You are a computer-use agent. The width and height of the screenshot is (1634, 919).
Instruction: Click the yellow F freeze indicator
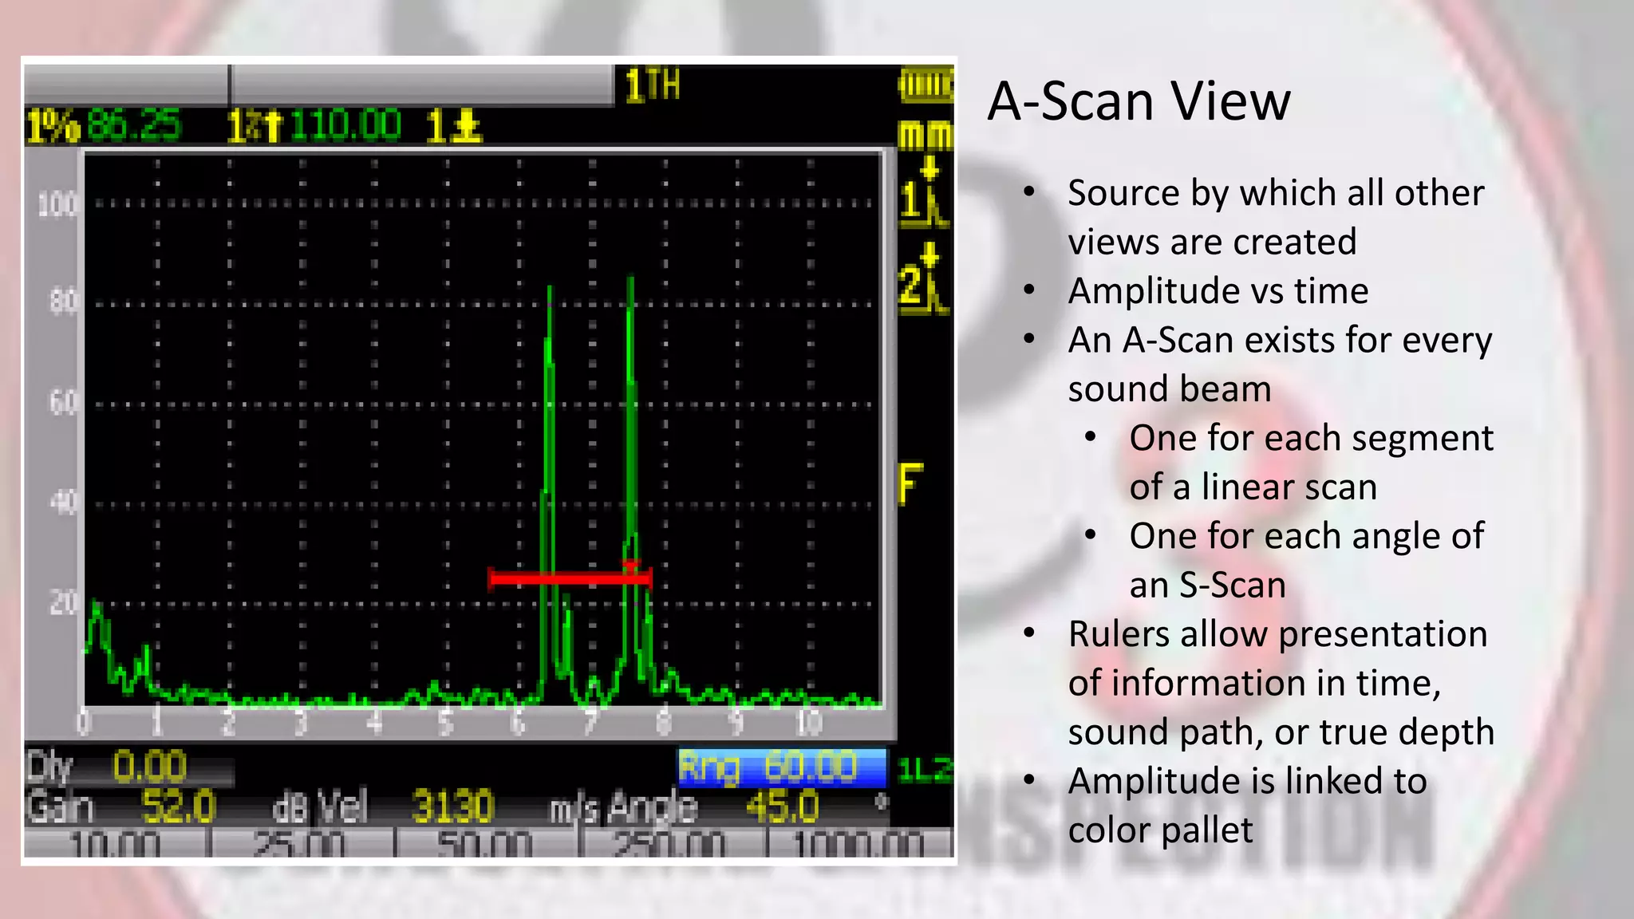coord(910,483)
